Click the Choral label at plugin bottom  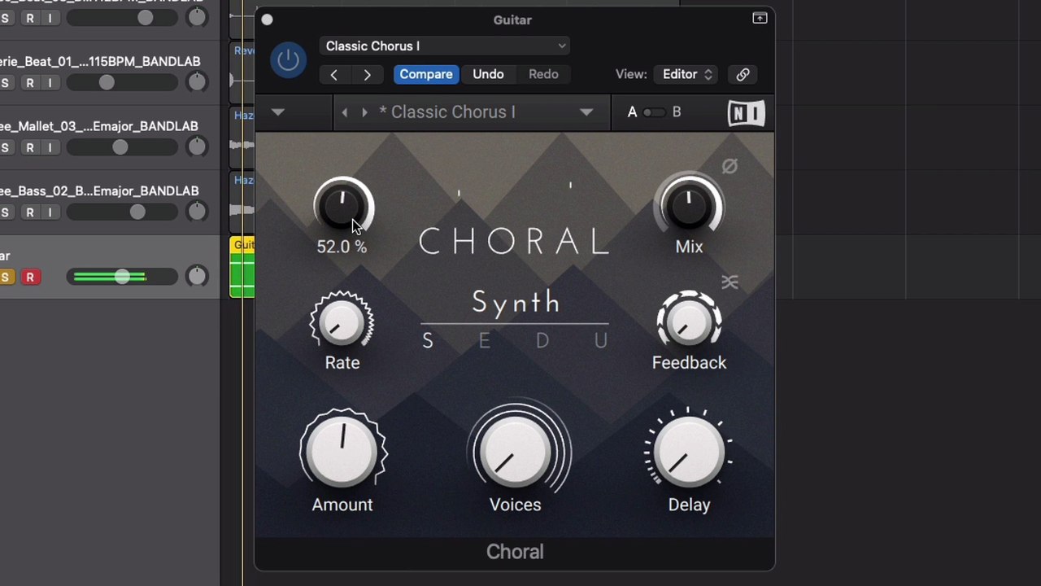pyautogui.click(x=515, y=552)
